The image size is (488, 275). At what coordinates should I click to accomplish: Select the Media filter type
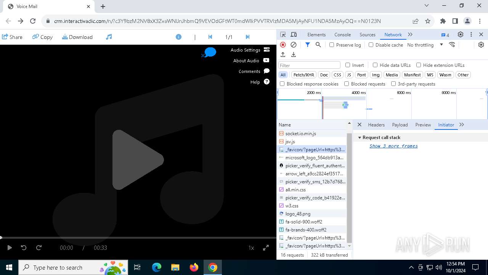pos(392,75)
